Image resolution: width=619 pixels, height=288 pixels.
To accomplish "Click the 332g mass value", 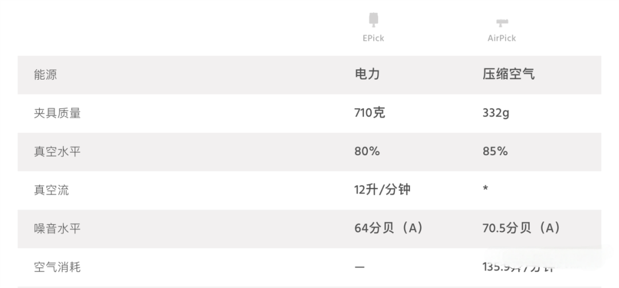I will point(495,113).
